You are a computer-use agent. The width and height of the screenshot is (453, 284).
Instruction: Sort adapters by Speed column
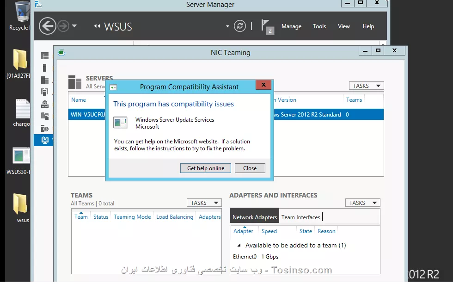point(269,231)
